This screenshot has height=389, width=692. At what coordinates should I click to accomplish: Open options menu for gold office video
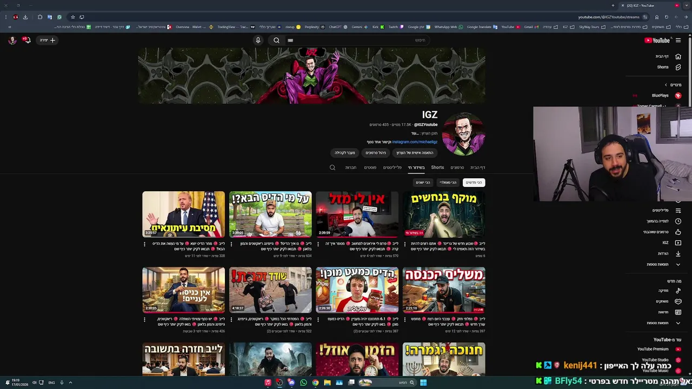click(144, 320)
